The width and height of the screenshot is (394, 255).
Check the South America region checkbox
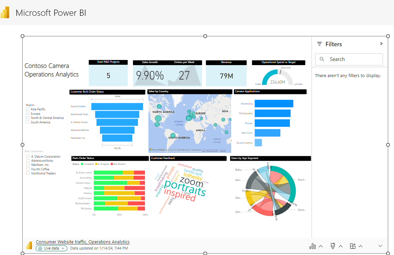click(x=27, y=122)
